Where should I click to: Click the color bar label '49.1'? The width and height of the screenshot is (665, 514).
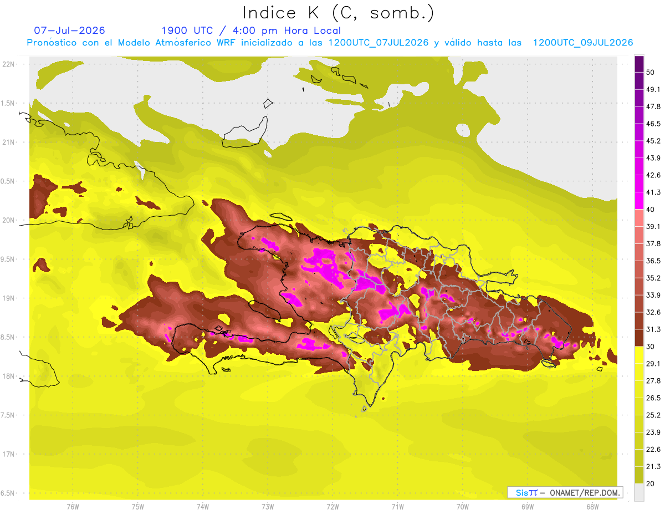click(653, 89)
